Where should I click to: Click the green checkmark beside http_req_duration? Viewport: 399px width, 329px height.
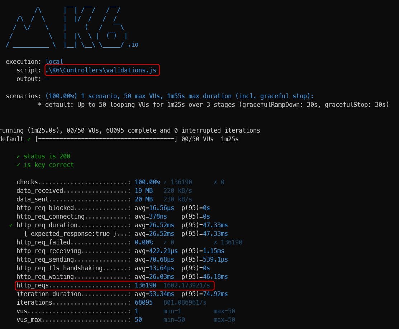click(x=11, y=225)
